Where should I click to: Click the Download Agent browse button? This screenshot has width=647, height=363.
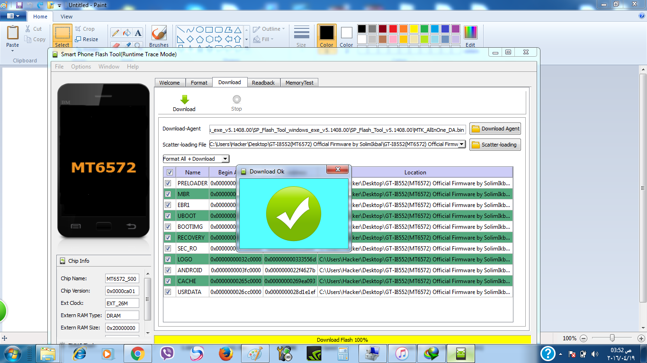495,129
